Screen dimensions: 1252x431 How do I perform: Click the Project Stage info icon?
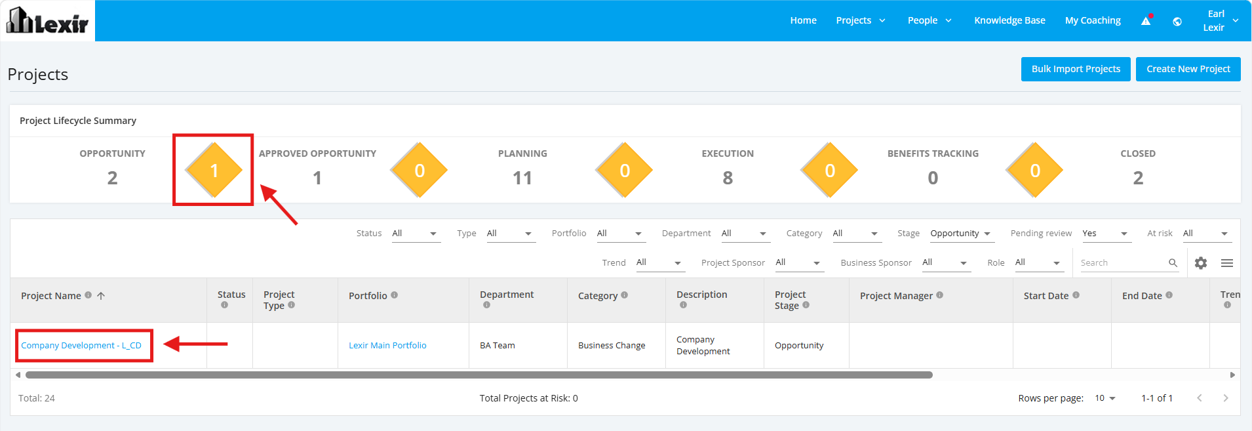pyautogui.click(x=806, y=305)
